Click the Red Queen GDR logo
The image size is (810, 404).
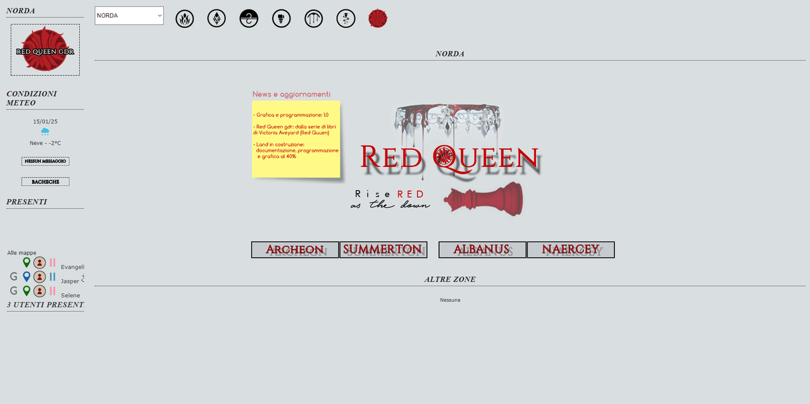(x=45, y=50)
